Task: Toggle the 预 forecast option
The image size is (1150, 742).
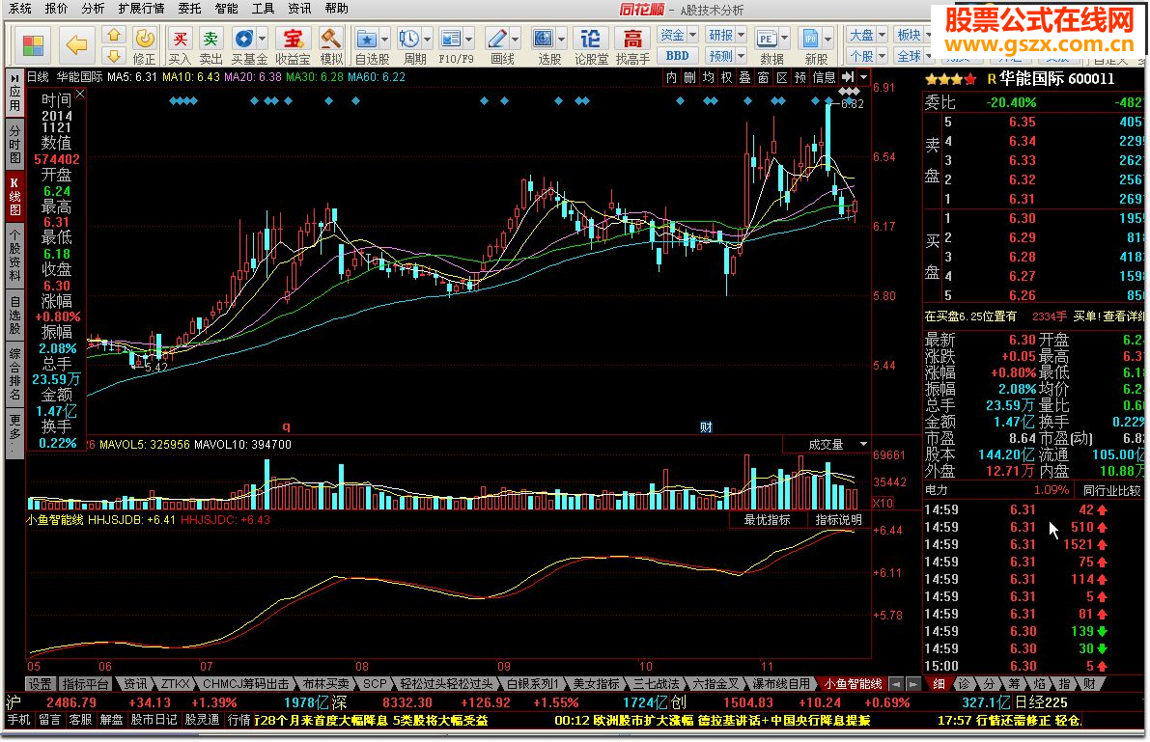Action: (x=800, y=77)
